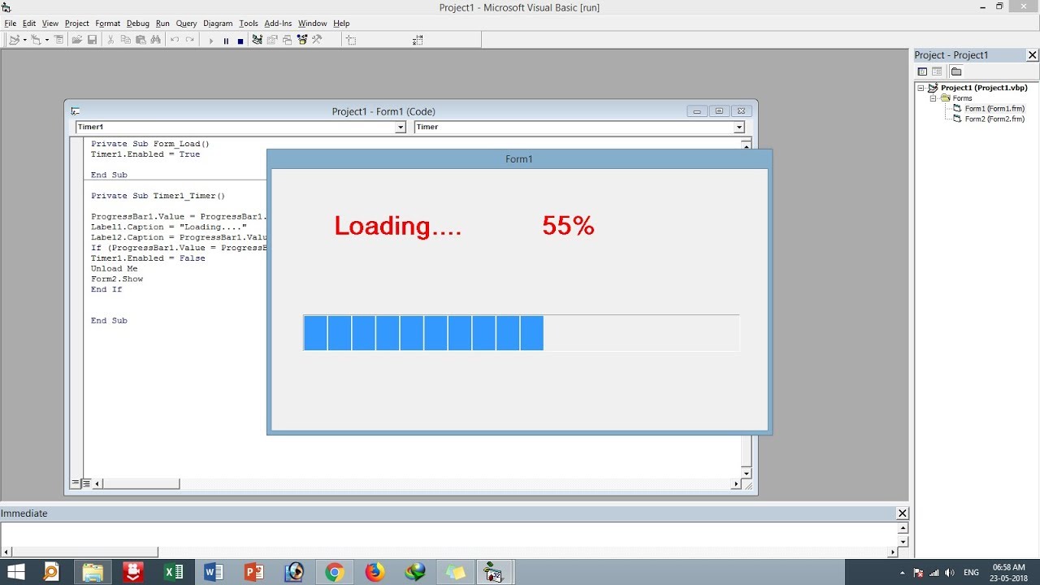This screenshot has width=1040, height=585.
Task: Click the Add Standard EXE Project toolbar icon
Action: tap(14, 40)
